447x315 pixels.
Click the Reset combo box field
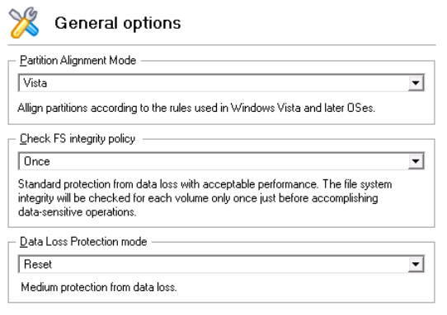tap(221, 264)
